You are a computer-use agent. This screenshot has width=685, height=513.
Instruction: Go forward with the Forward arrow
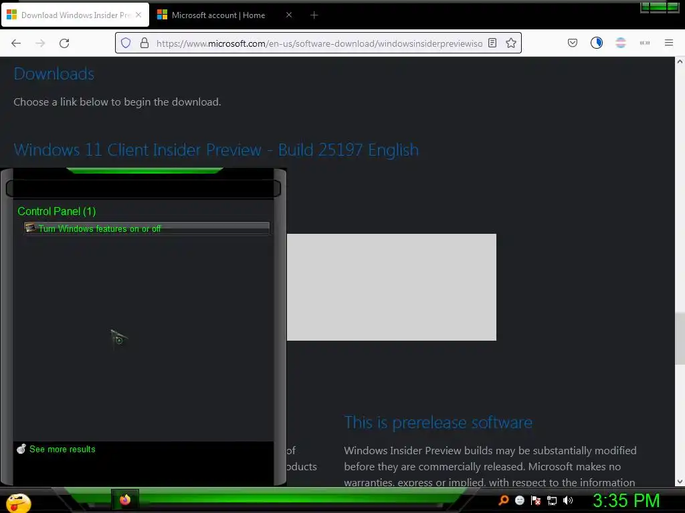click(x=40, y=43)
